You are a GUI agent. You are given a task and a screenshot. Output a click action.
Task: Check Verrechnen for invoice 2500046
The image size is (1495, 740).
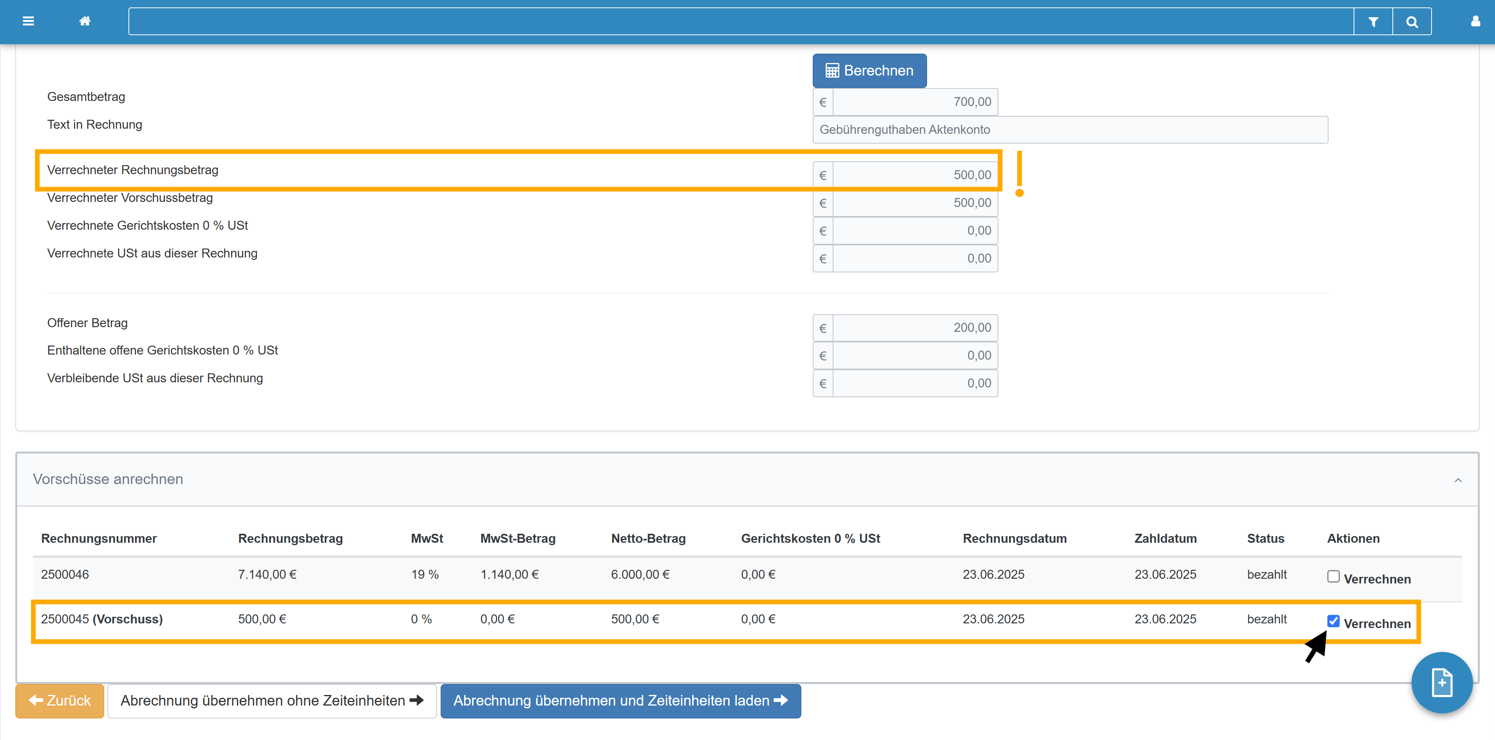point(1333,576)
